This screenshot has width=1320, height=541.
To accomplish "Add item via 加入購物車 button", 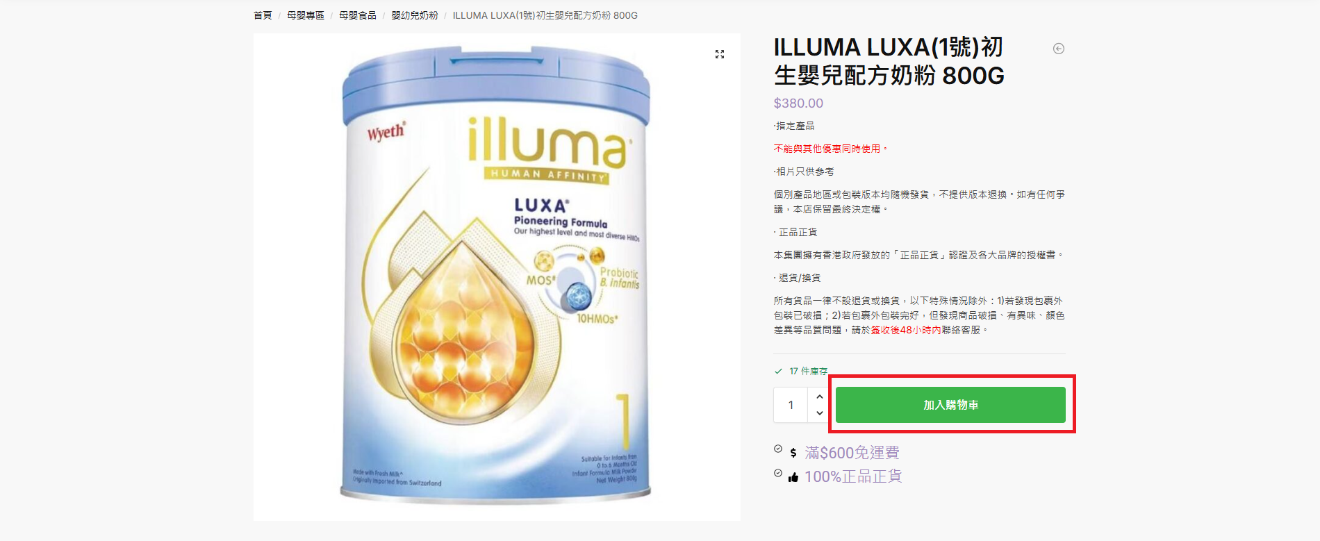I will 950,405.
